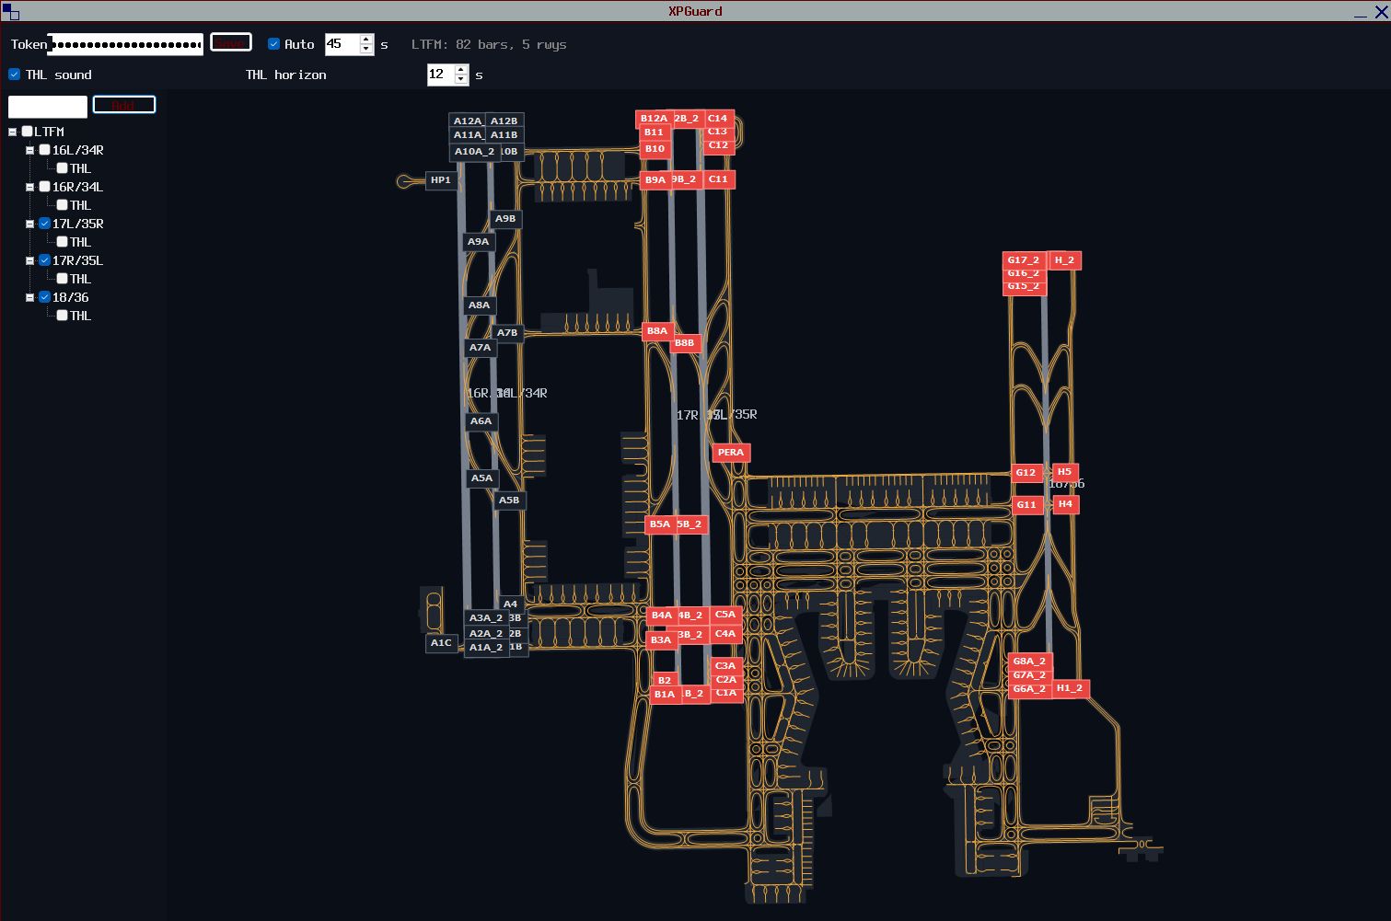Select the red G17_2 stop bar marker
Screen dimensions: 1391x921
(x=1024, y=260)
